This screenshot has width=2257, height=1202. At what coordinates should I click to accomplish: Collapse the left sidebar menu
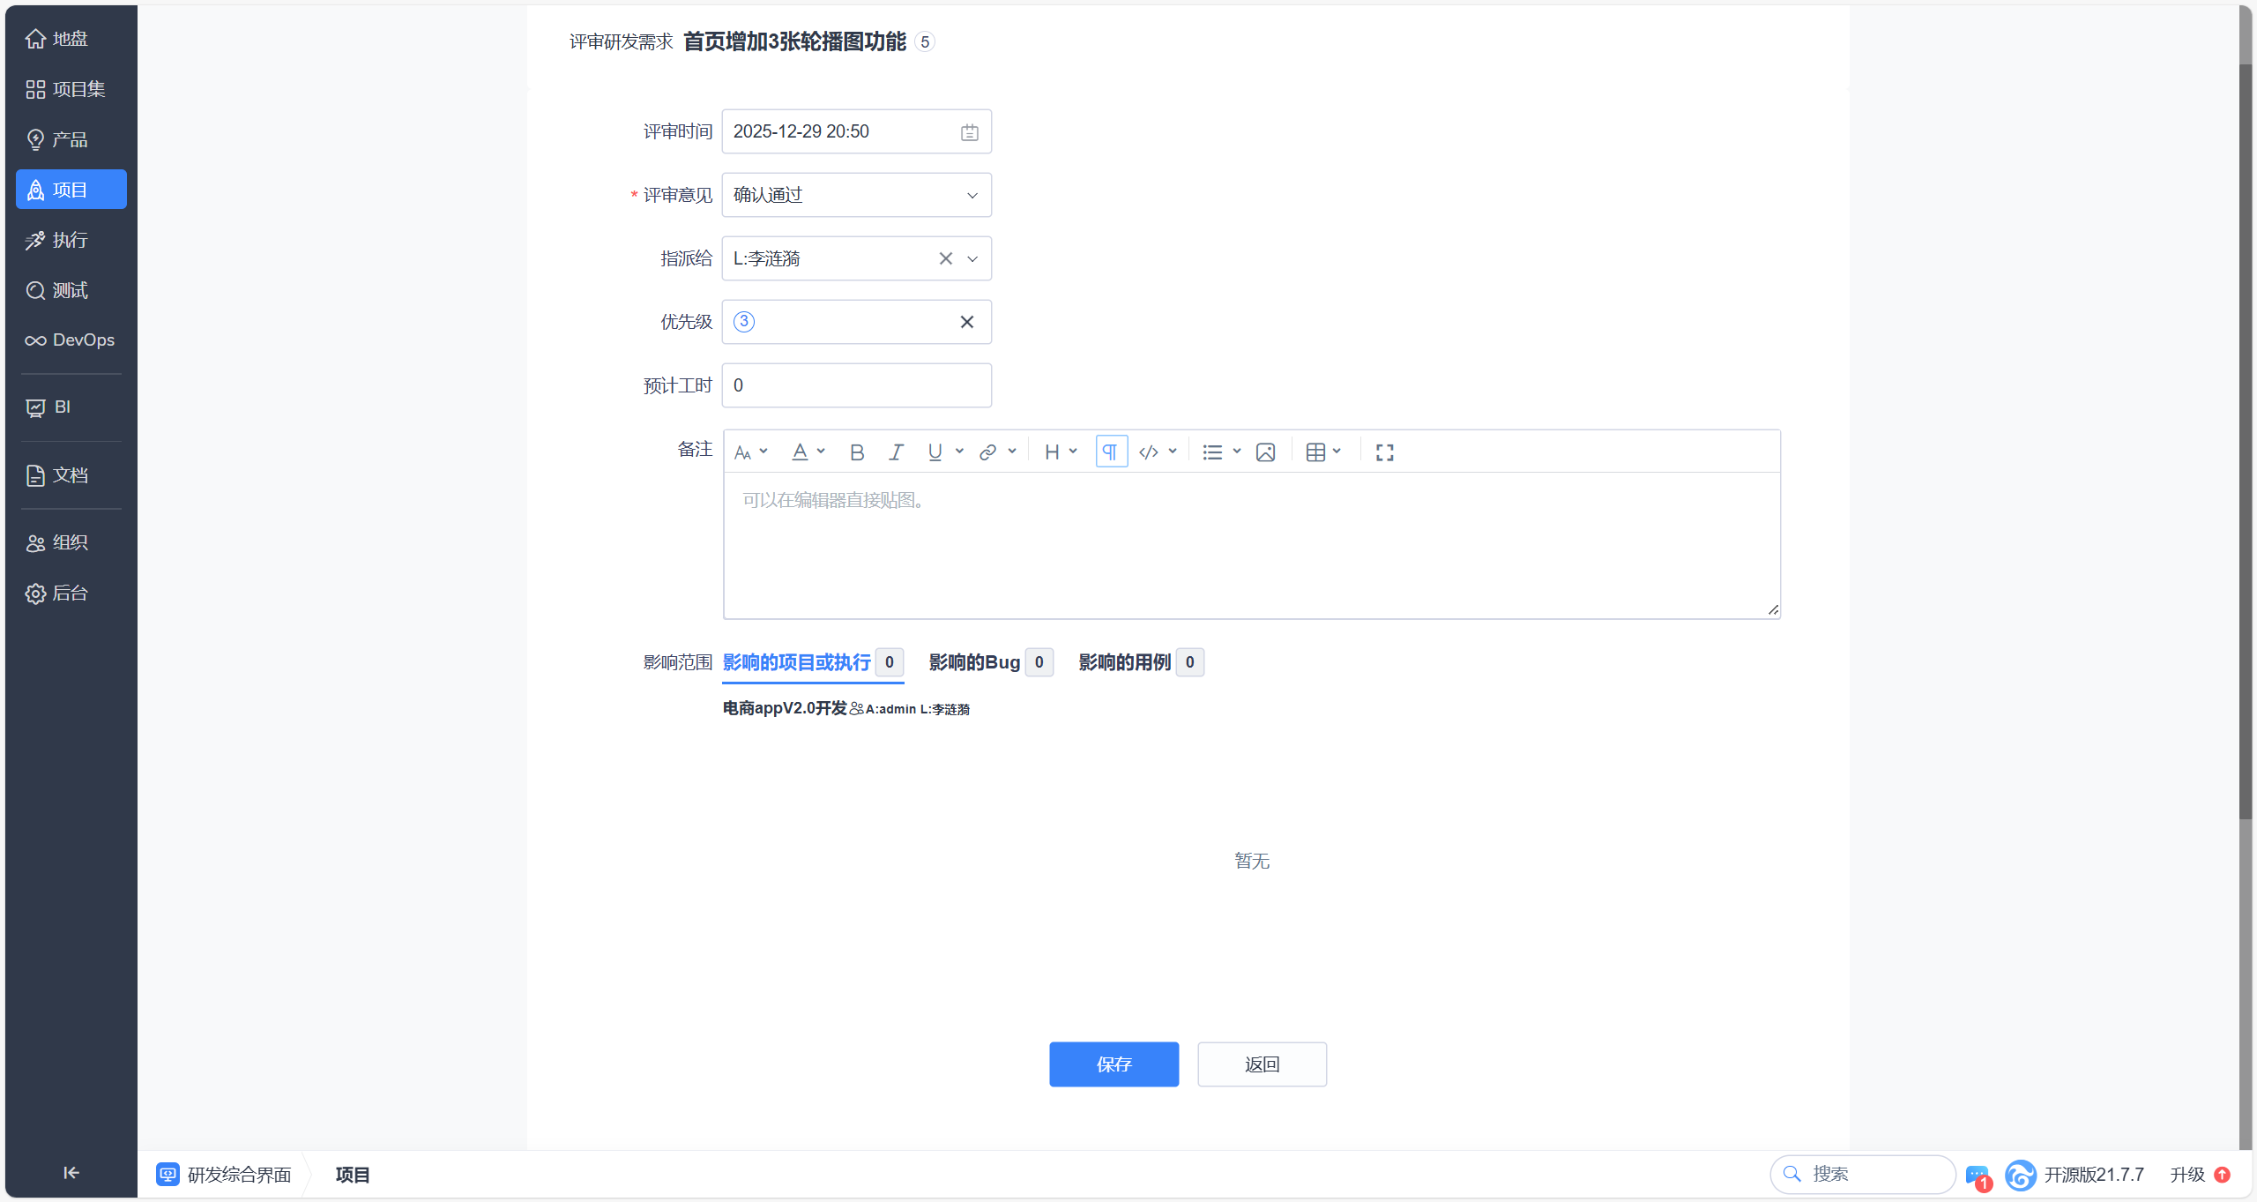[x=71, y=1172]
